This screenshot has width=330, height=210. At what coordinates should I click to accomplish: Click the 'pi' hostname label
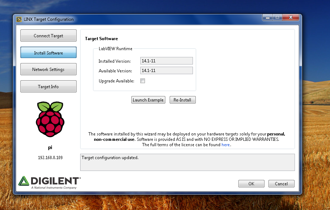50,147
